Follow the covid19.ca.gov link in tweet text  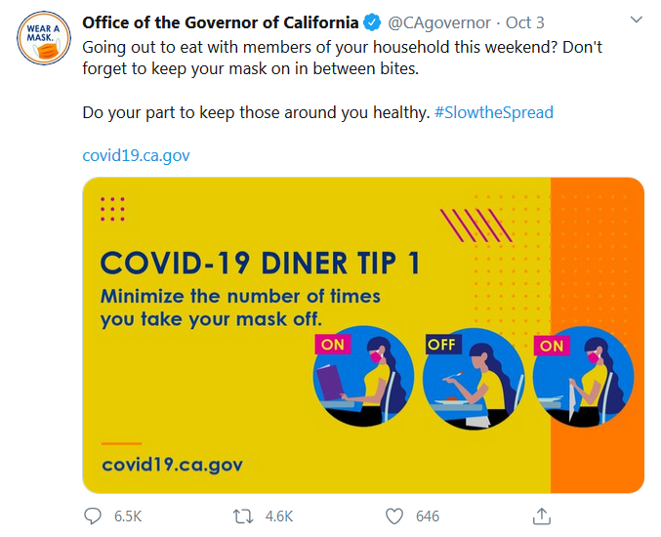136,155
